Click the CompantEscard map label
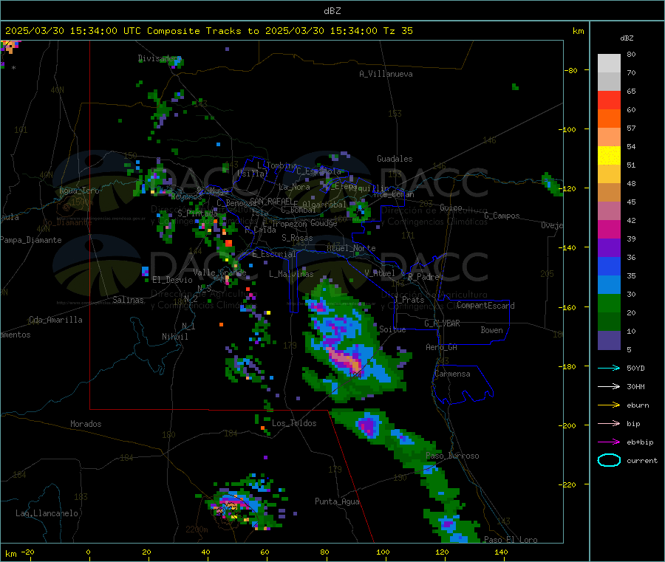Viewport: 665px width, 562px height. click(x=485, y=305)
